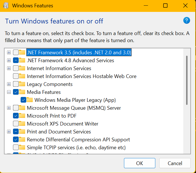Click folder icon beside Media Features
Screen dimensions: 196x173
point(22,92)
